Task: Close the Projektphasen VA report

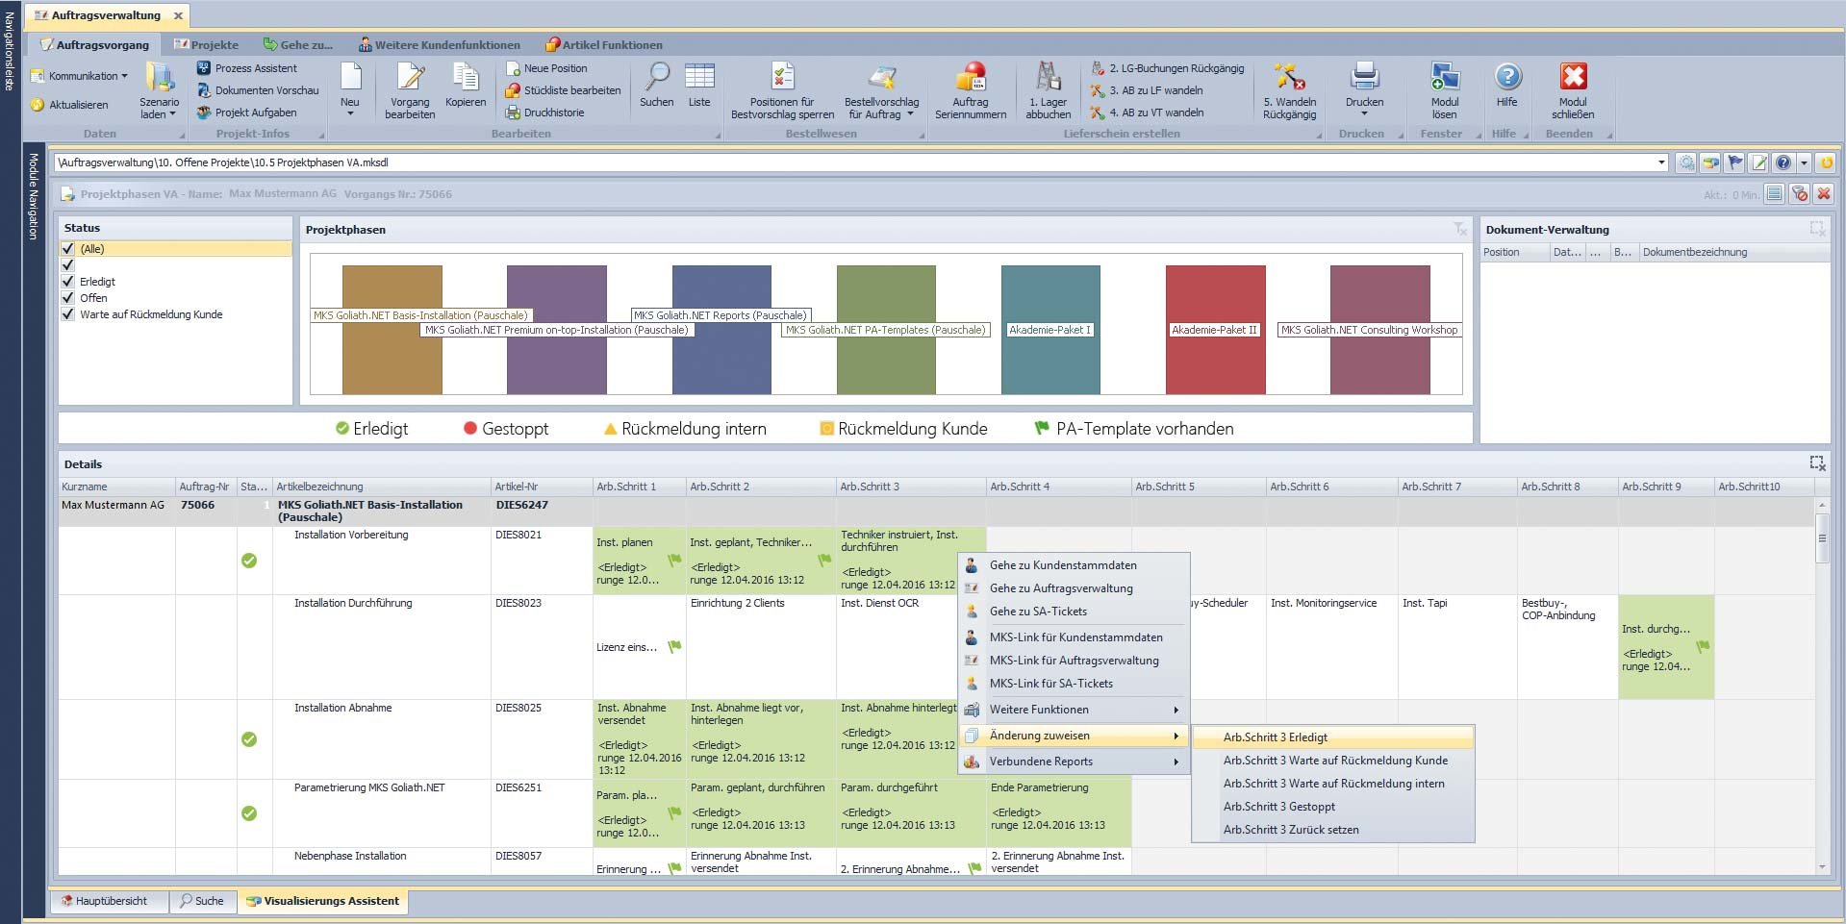Action: [x=1823, y=194]
